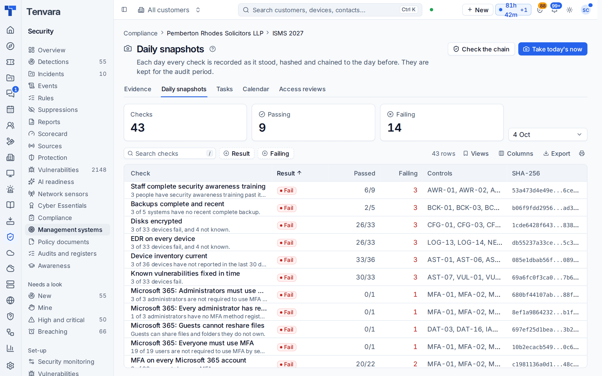
Task: Add a Failing filter
Action: tap(276, 154)
